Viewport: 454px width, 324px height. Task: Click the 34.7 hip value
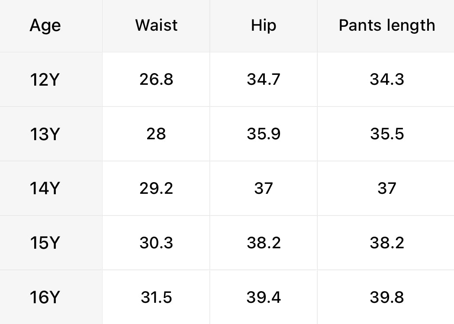pyautogui.click(x=264, y=79)
